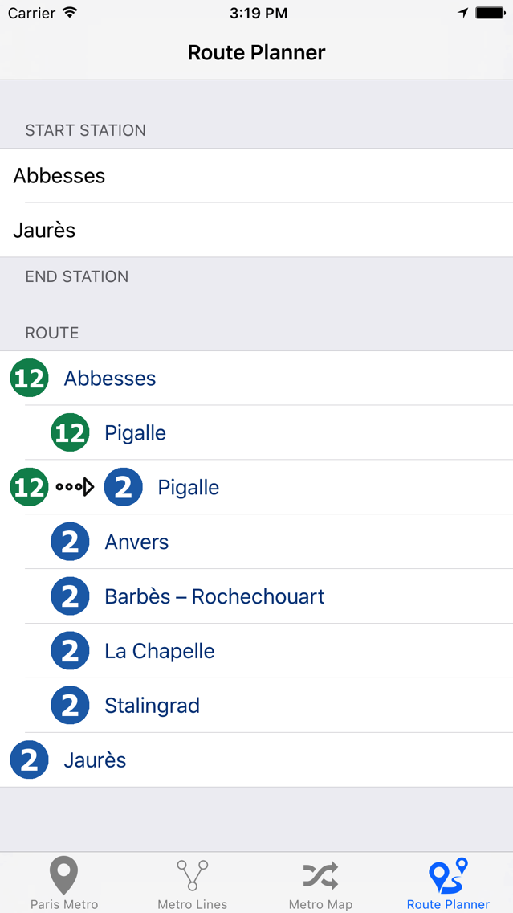The height and width of the screenshot is (913, 513).
Task: Select Abbesses in the route list
Action: tap(110, 379)
